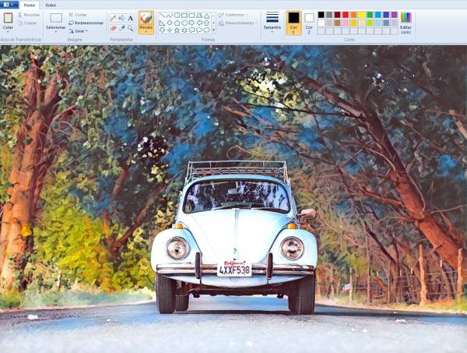
Task: Choose the green color swatch
Action: 370,15
